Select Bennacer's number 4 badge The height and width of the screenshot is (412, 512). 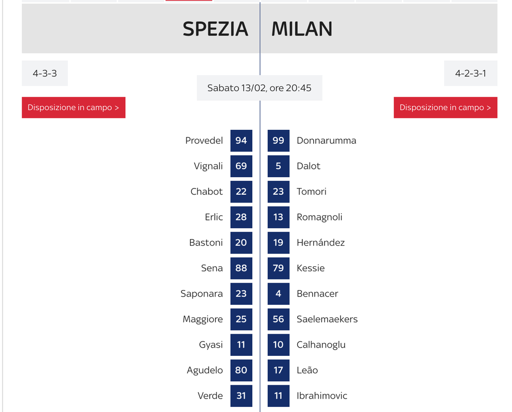279,294
